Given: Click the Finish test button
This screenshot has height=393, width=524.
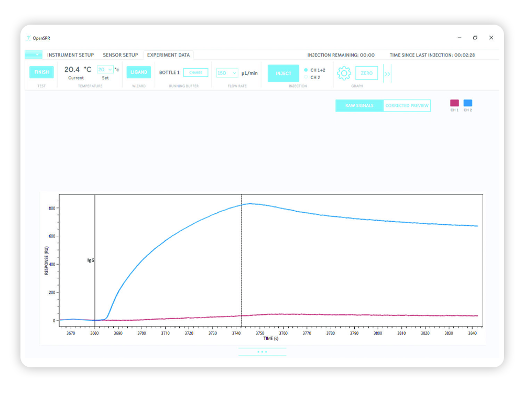Looking at the screenshot, I should 41,72.
